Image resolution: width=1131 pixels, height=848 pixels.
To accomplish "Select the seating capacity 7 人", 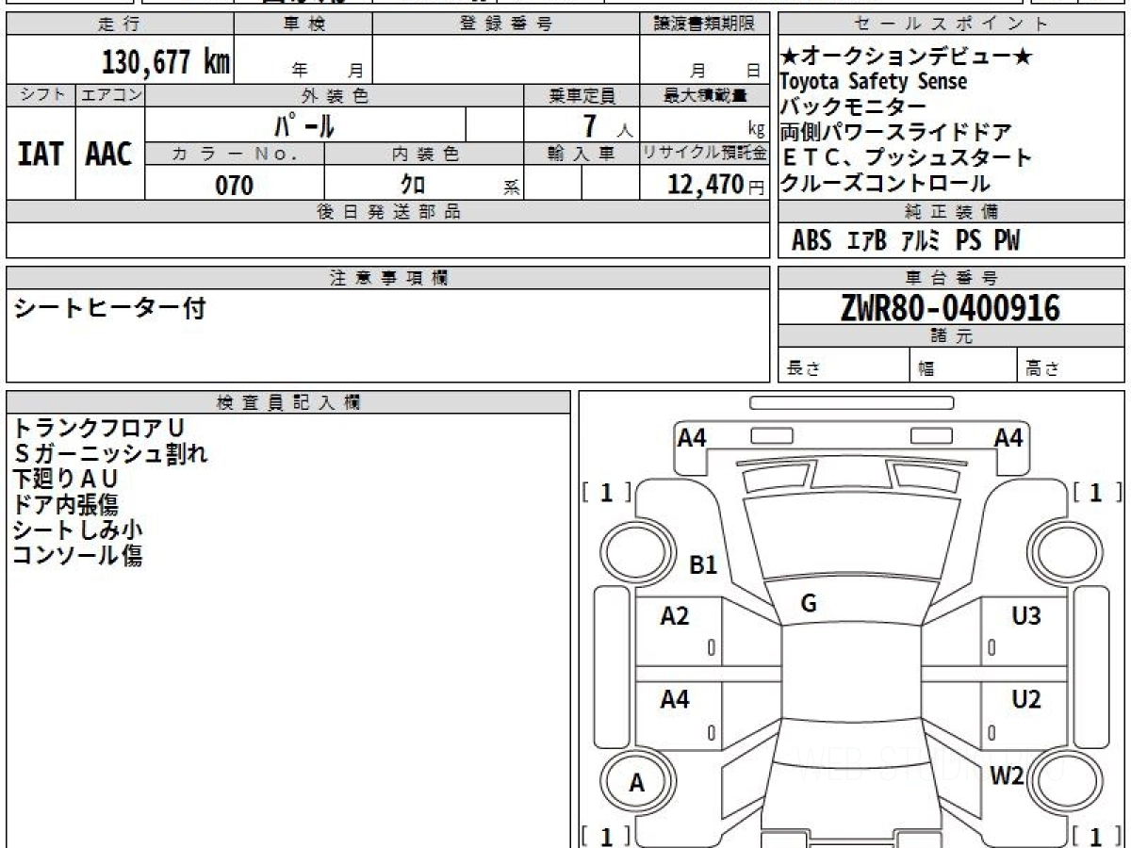I will point(606,125).
